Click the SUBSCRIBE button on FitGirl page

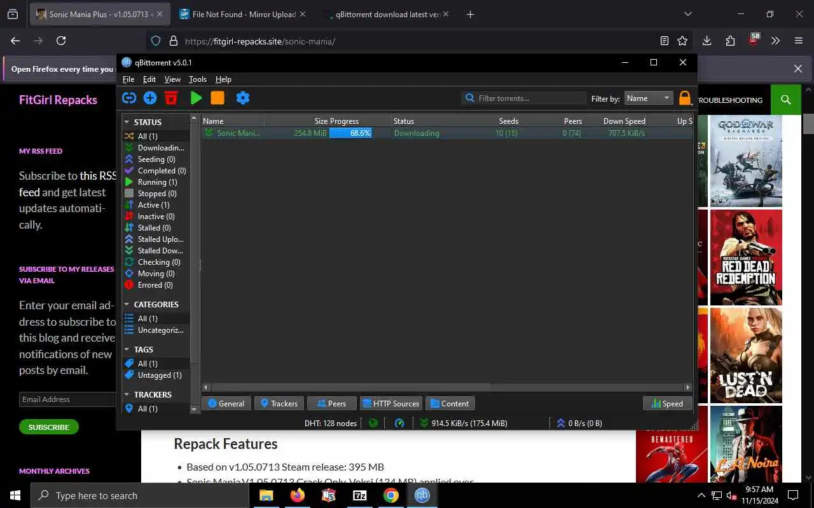pos(48,427)
